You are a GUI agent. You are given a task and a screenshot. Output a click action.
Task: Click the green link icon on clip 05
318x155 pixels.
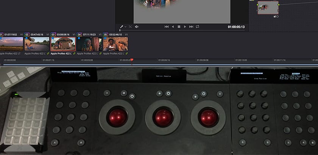pyautogui.click(x=127, y=54)
